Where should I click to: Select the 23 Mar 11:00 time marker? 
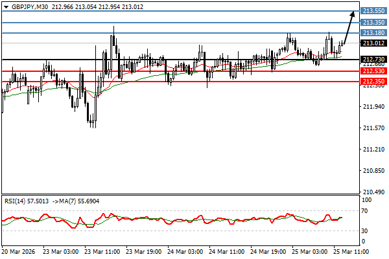click(x=101, y=250)
